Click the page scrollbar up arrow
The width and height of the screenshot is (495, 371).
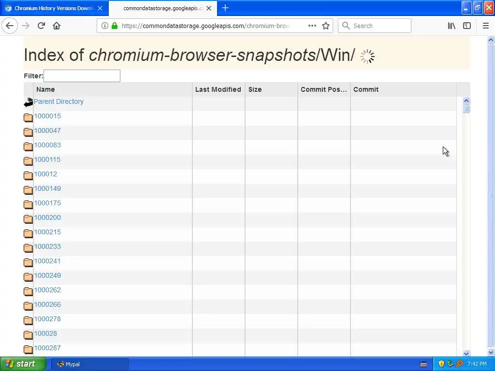[x=491, y=40]
